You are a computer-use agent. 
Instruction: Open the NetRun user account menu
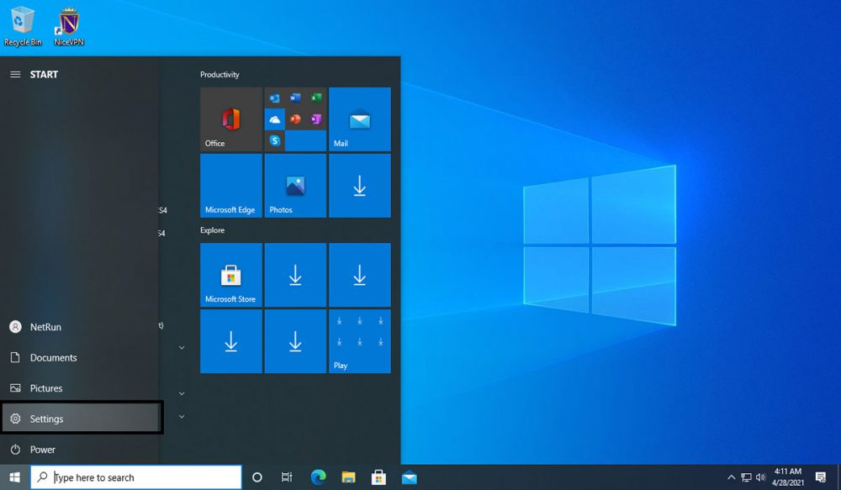point(45,327)
